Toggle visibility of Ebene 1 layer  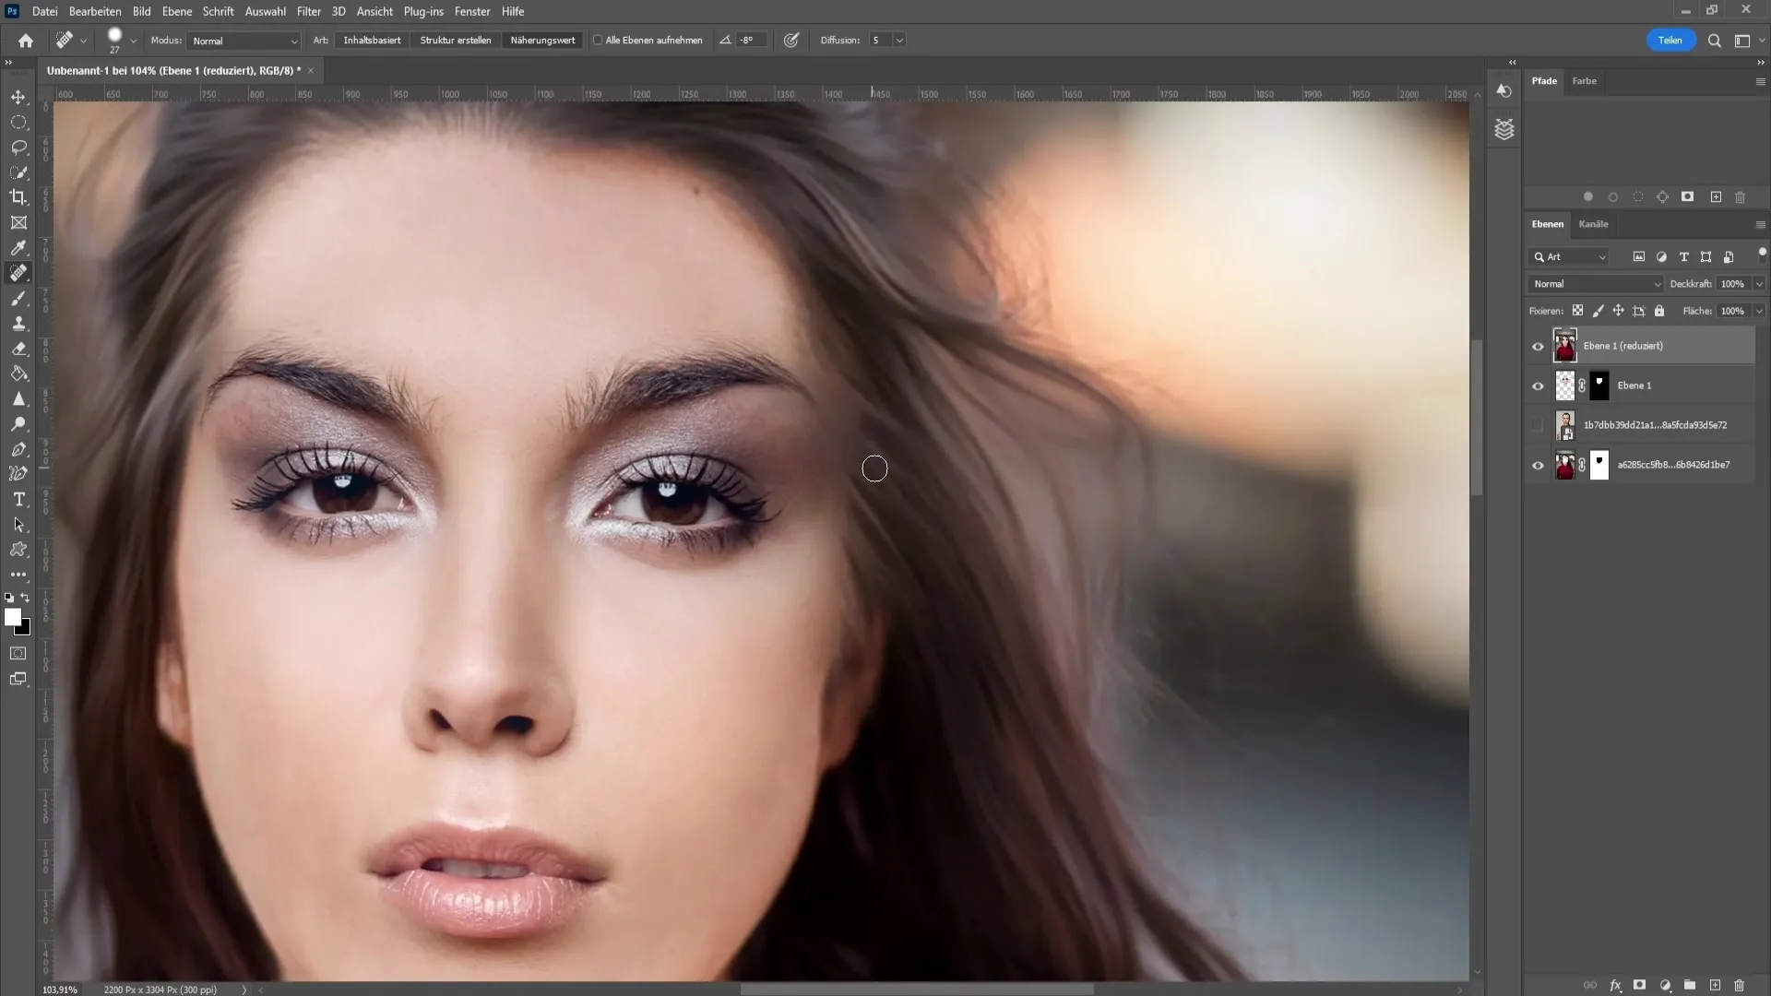pos(1538,385)
